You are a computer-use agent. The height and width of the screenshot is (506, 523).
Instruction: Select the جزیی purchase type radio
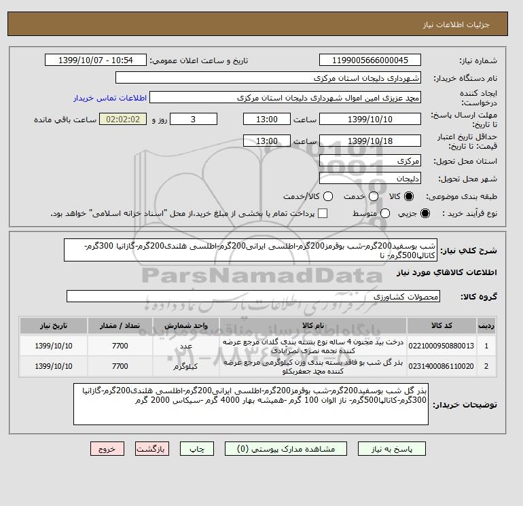425,213
